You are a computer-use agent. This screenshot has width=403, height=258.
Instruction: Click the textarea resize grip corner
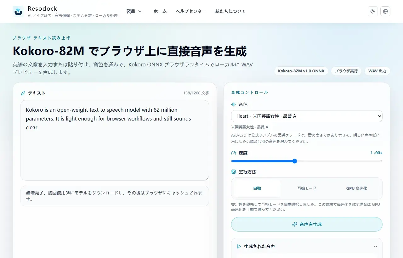(207, 178)
